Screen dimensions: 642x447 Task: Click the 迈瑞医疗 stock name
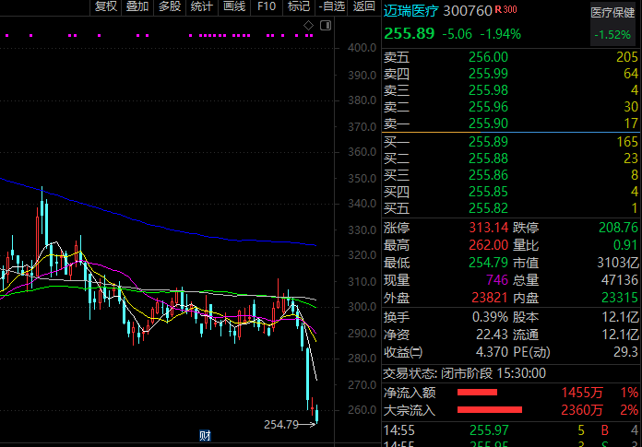click(410, 11)
